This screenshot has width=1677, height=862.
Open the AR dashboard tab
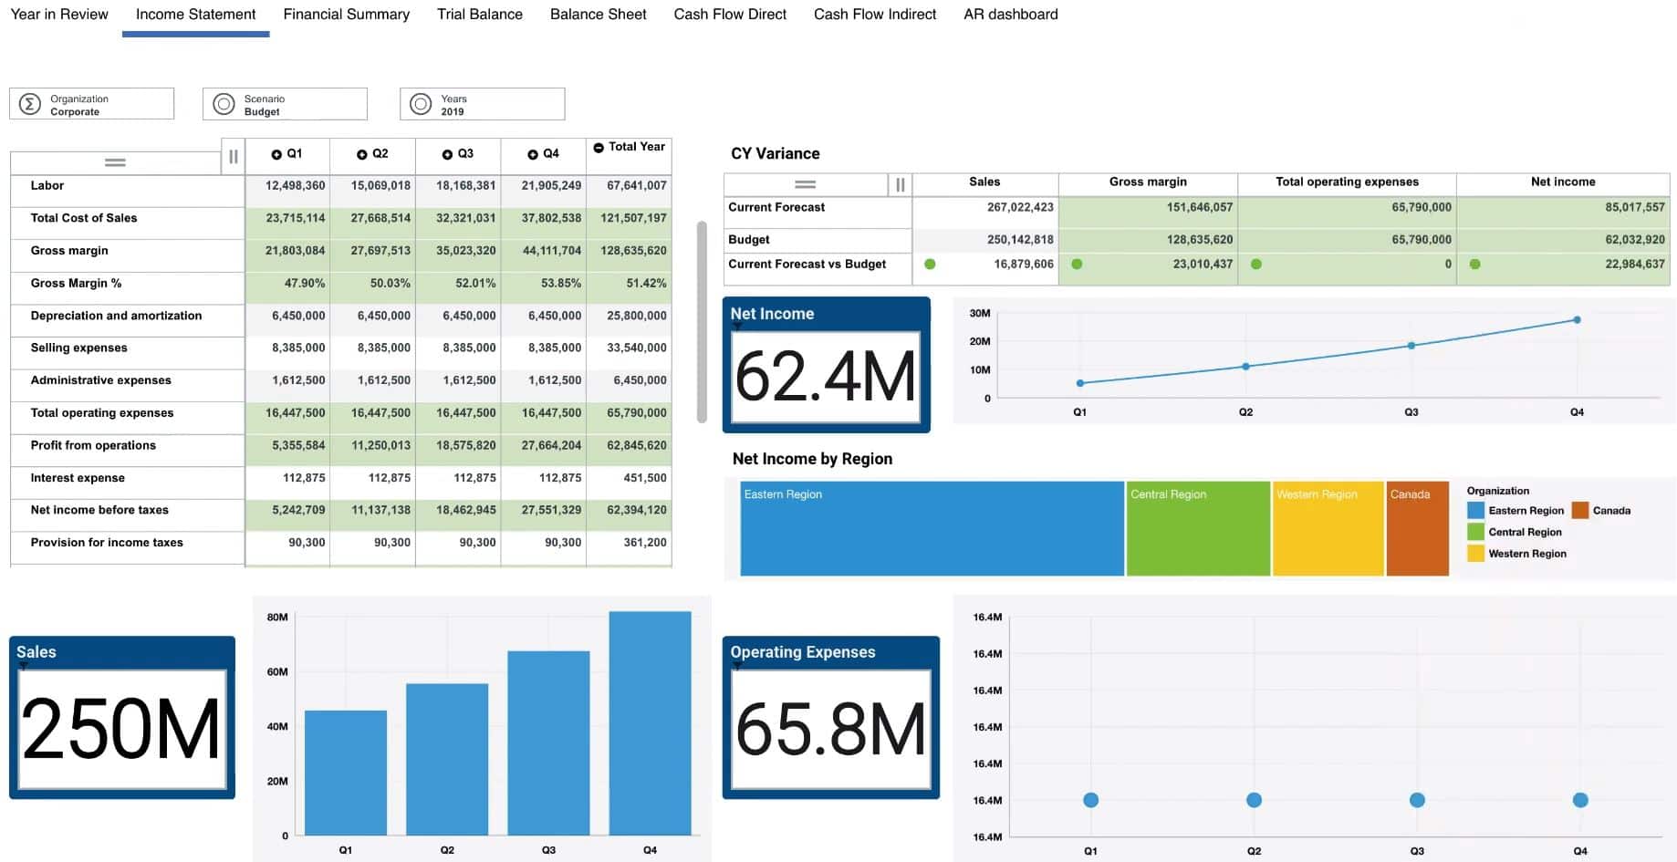(1010, 15)
